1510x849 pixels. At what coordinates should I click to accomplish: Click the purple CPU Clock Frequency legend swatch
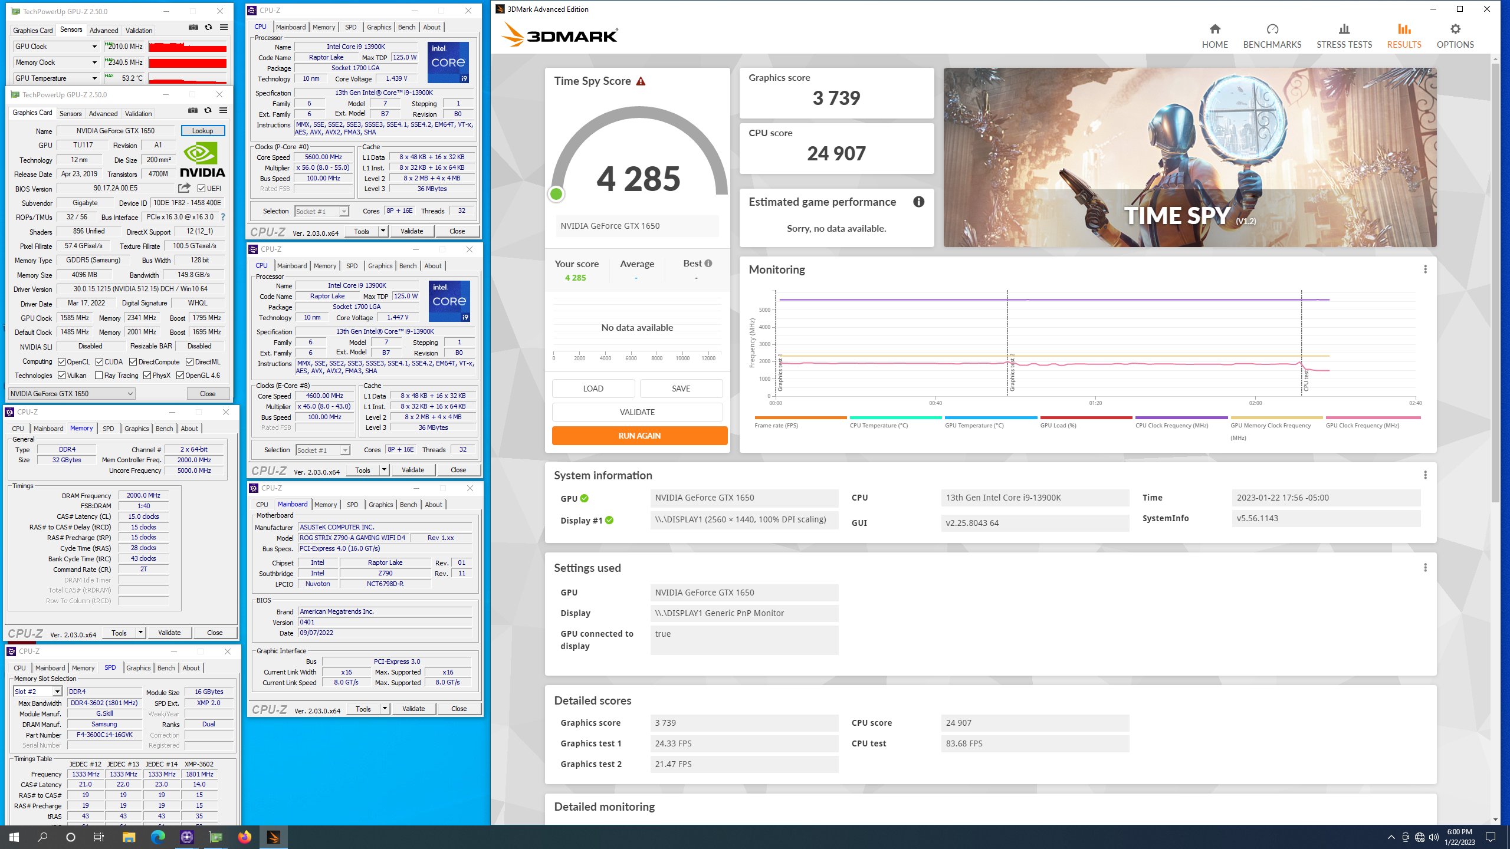(1181, 418)
